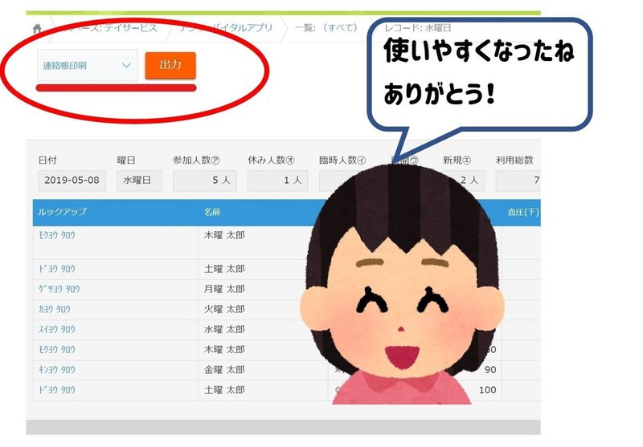
Task: Open the 一覧: (すべて) breadcrumb
Action: 326,28
